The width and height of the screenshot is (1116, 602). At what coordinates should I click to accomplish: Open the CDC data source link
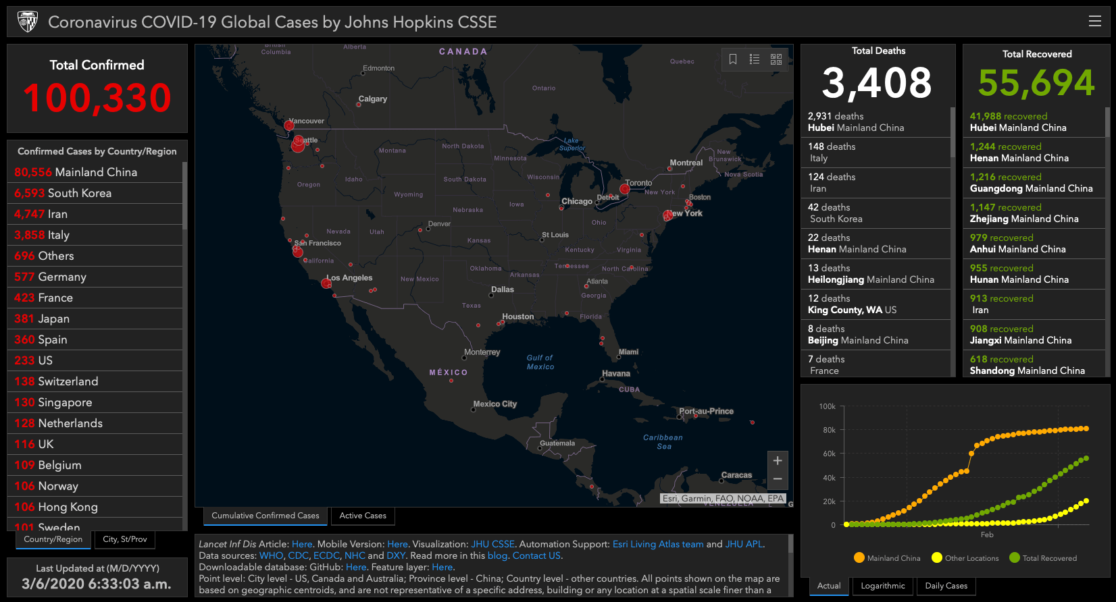[x=298, y=555]
